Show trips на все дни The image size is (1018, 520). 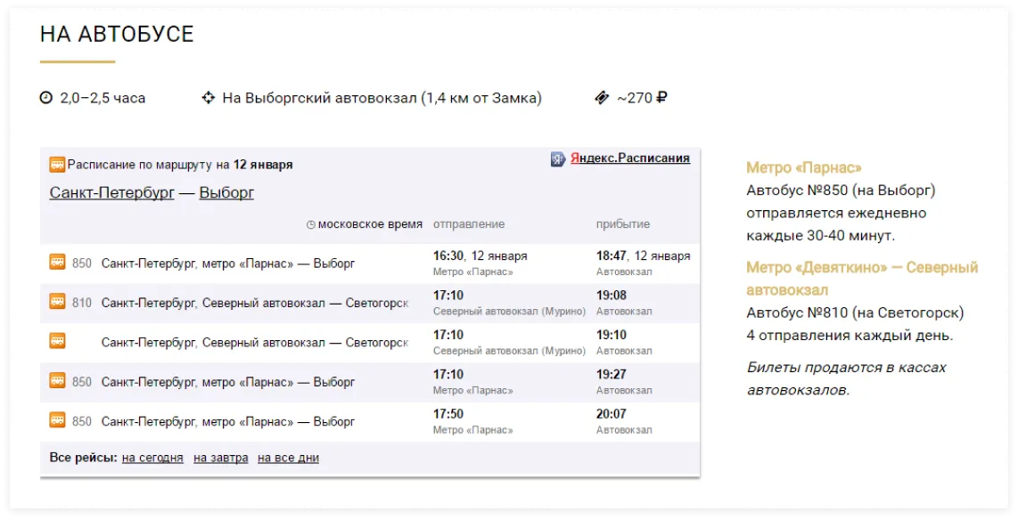pos(288,458)
